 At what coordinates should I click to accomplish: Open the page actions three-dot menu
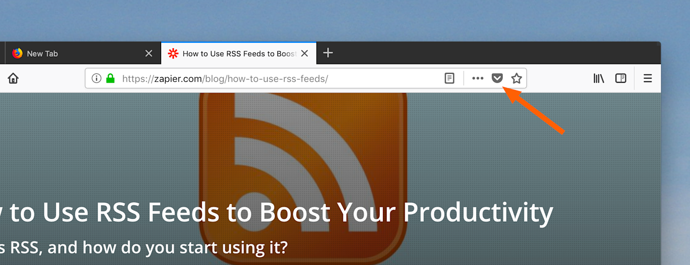click(478, 78)
